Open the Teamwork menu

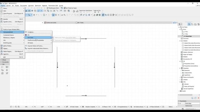(x=38, y=6)
